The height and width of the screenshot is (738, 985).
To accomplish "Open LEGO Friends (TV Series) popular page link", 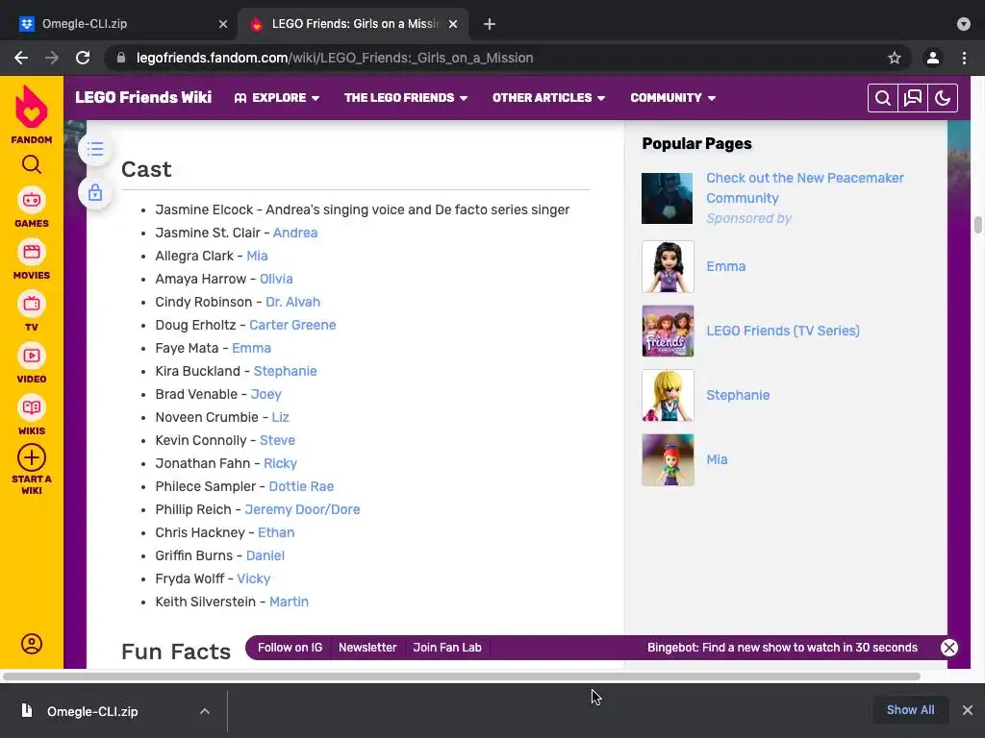I will [x=783, y=331].
